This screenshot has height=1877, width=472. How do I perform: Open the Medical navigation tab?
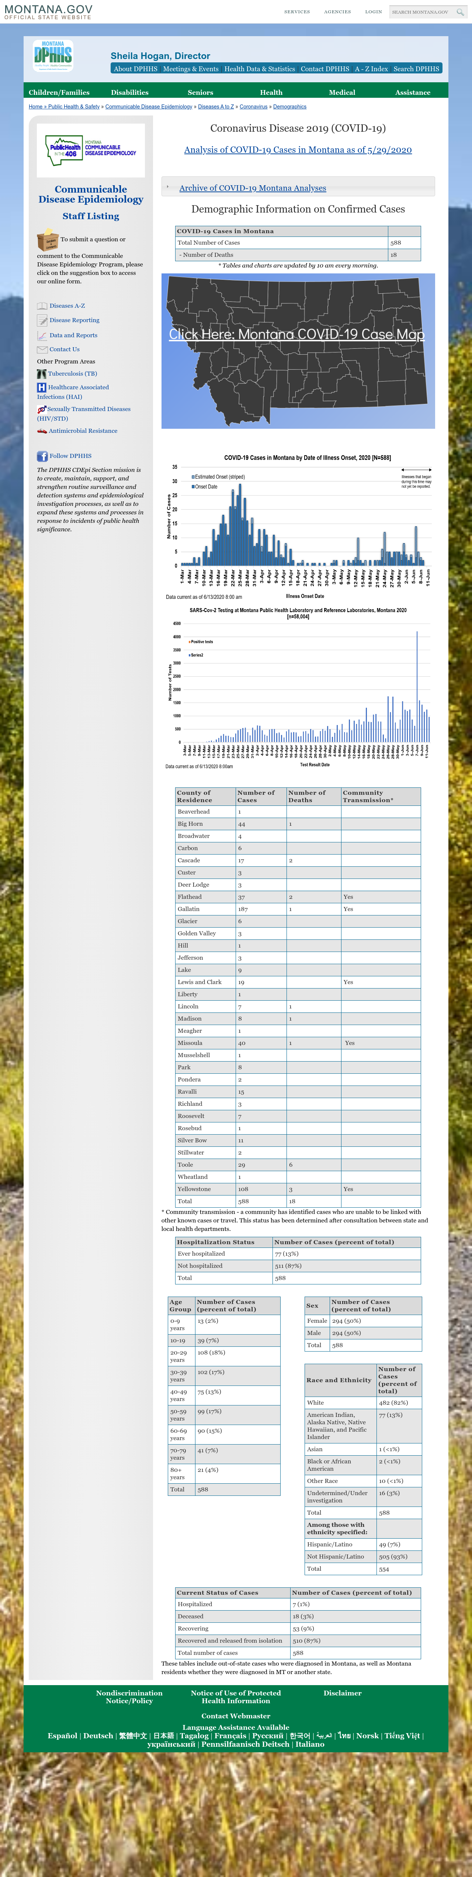click(342, 93)
